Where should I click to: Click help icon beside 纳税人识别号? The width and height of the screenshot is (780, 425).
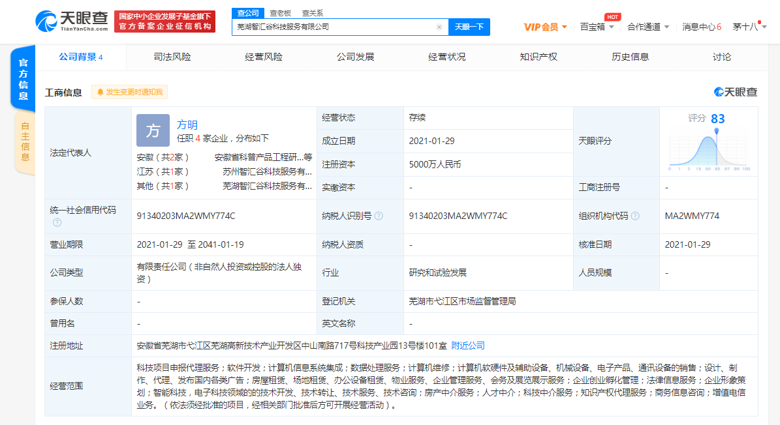click(x=379, y=216)
